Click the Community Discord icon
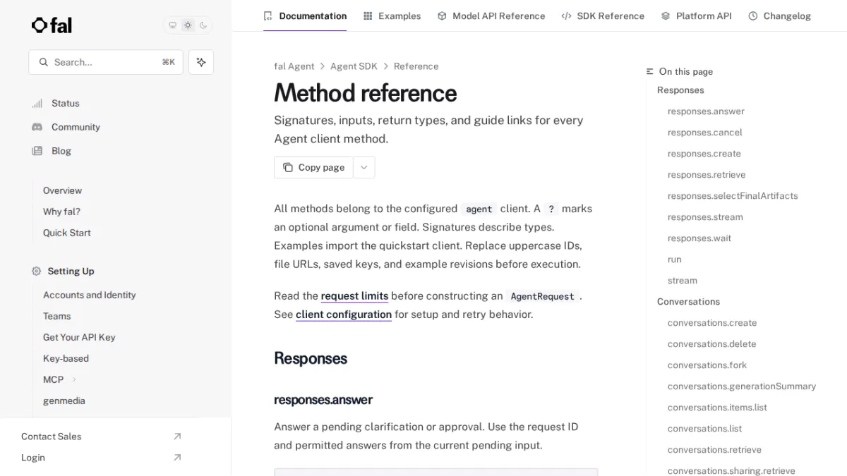The image size is (847, 476). 37,127
